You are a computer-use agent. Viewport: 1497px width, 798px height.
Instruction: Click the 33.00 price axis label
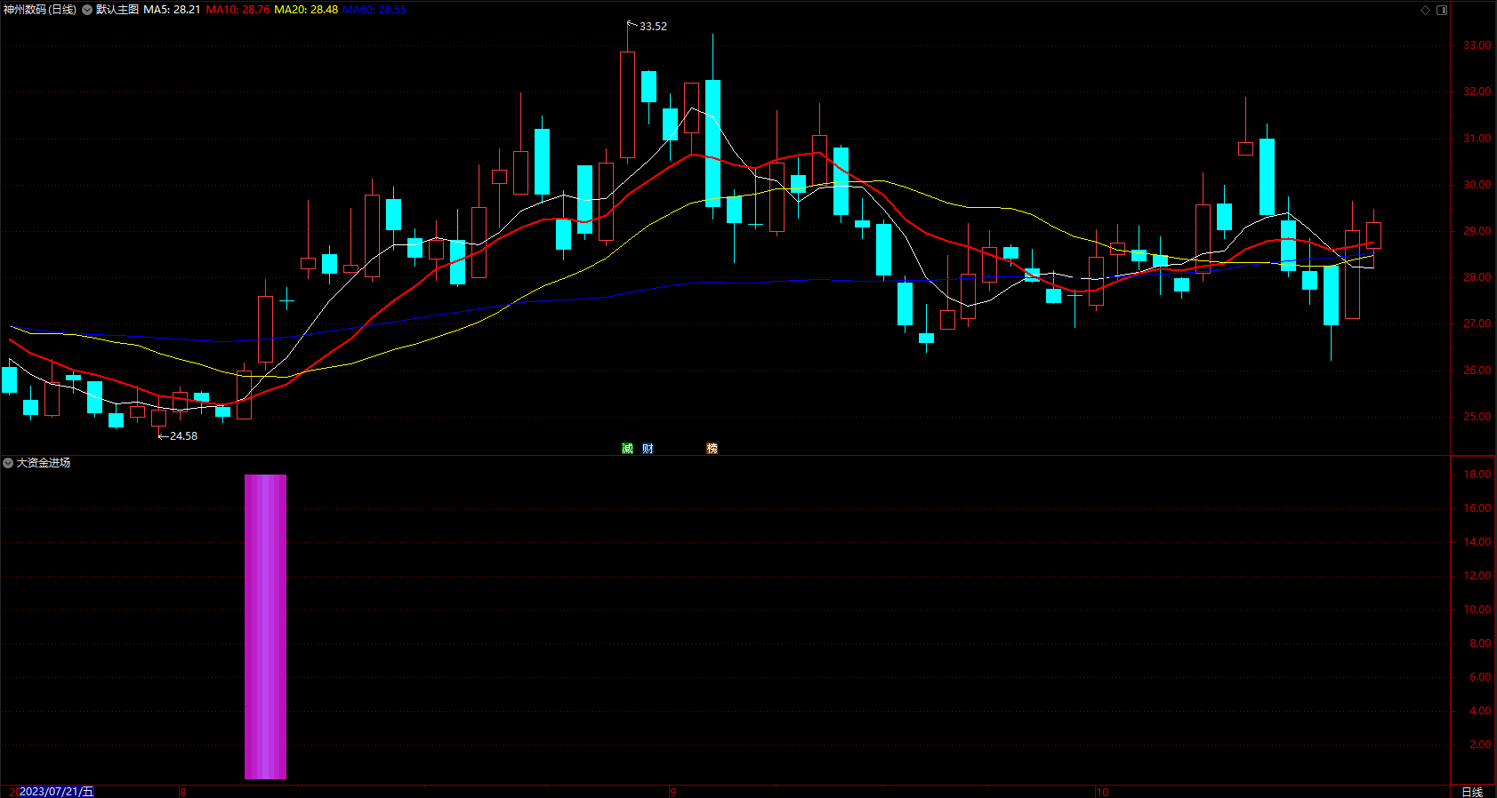click(x=1477, y=45)
